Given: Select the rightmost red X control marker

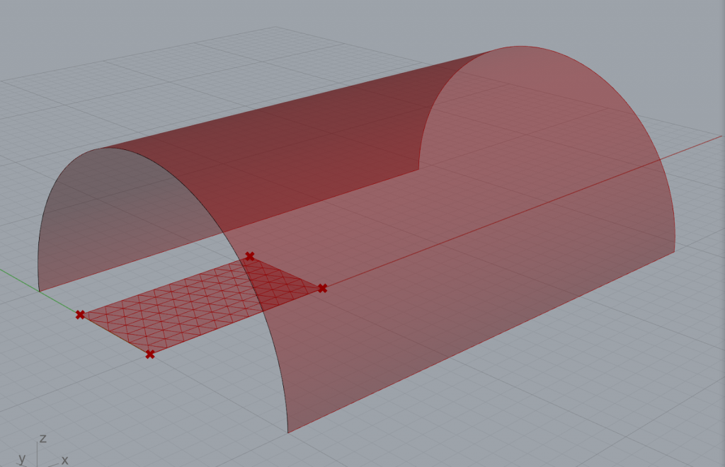Looking at the screenshot, I should click(322, 287).
